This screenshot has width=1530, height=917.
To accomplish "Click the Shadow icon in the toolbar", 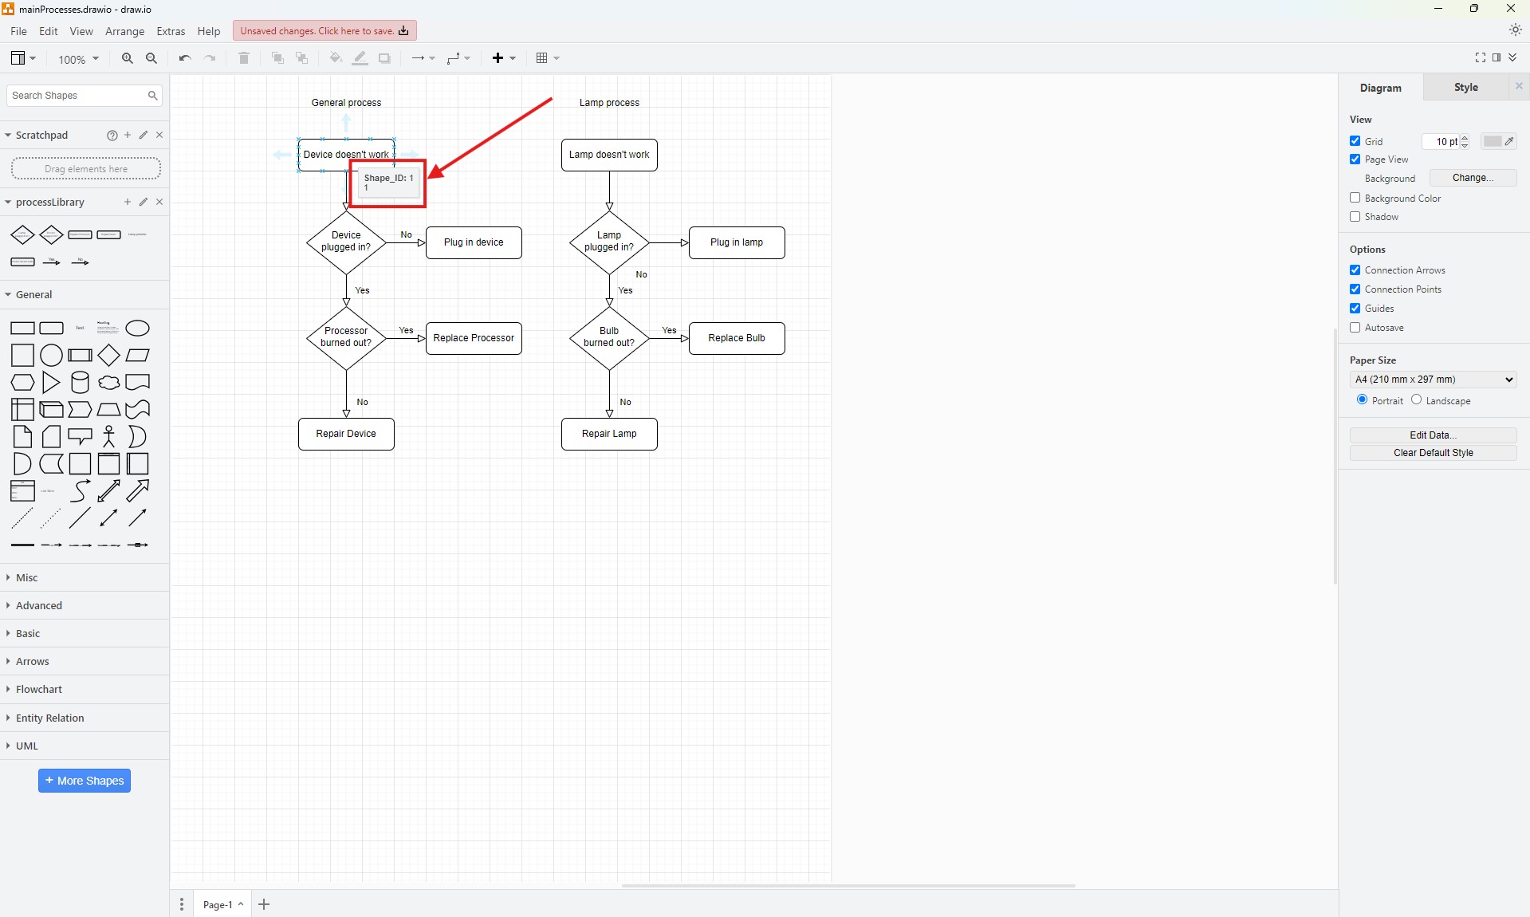I will [385, 57].
